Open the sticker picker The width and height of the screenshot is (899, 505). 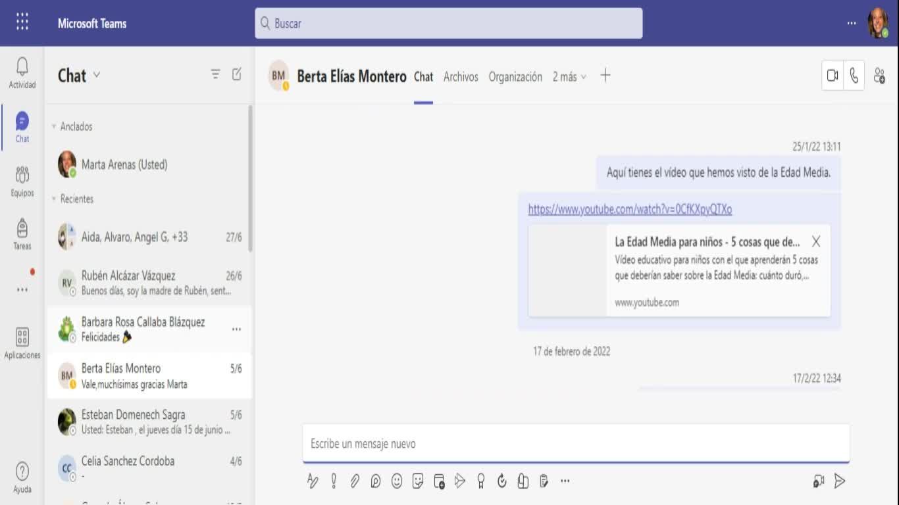tap(418, 481)
